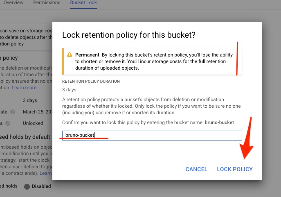The width and height of the screenshot is (281, 197).
Task: Click the bold bruno-bucket name in confirmation text
Action: [x=220, y=122]
